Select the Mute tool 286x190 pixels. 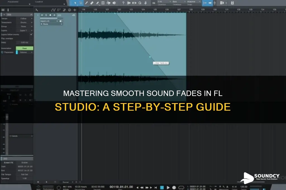point(103,3)
